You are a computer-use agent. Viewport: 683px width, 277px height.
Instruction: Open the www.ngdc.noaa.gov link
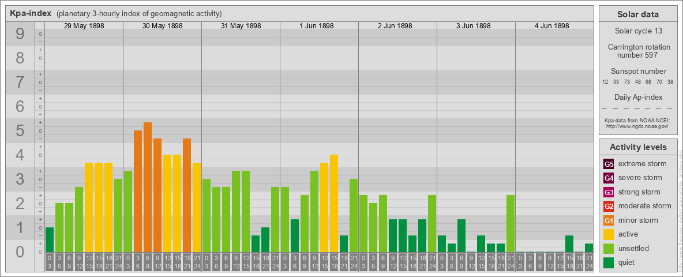click(x=637, y=126)
